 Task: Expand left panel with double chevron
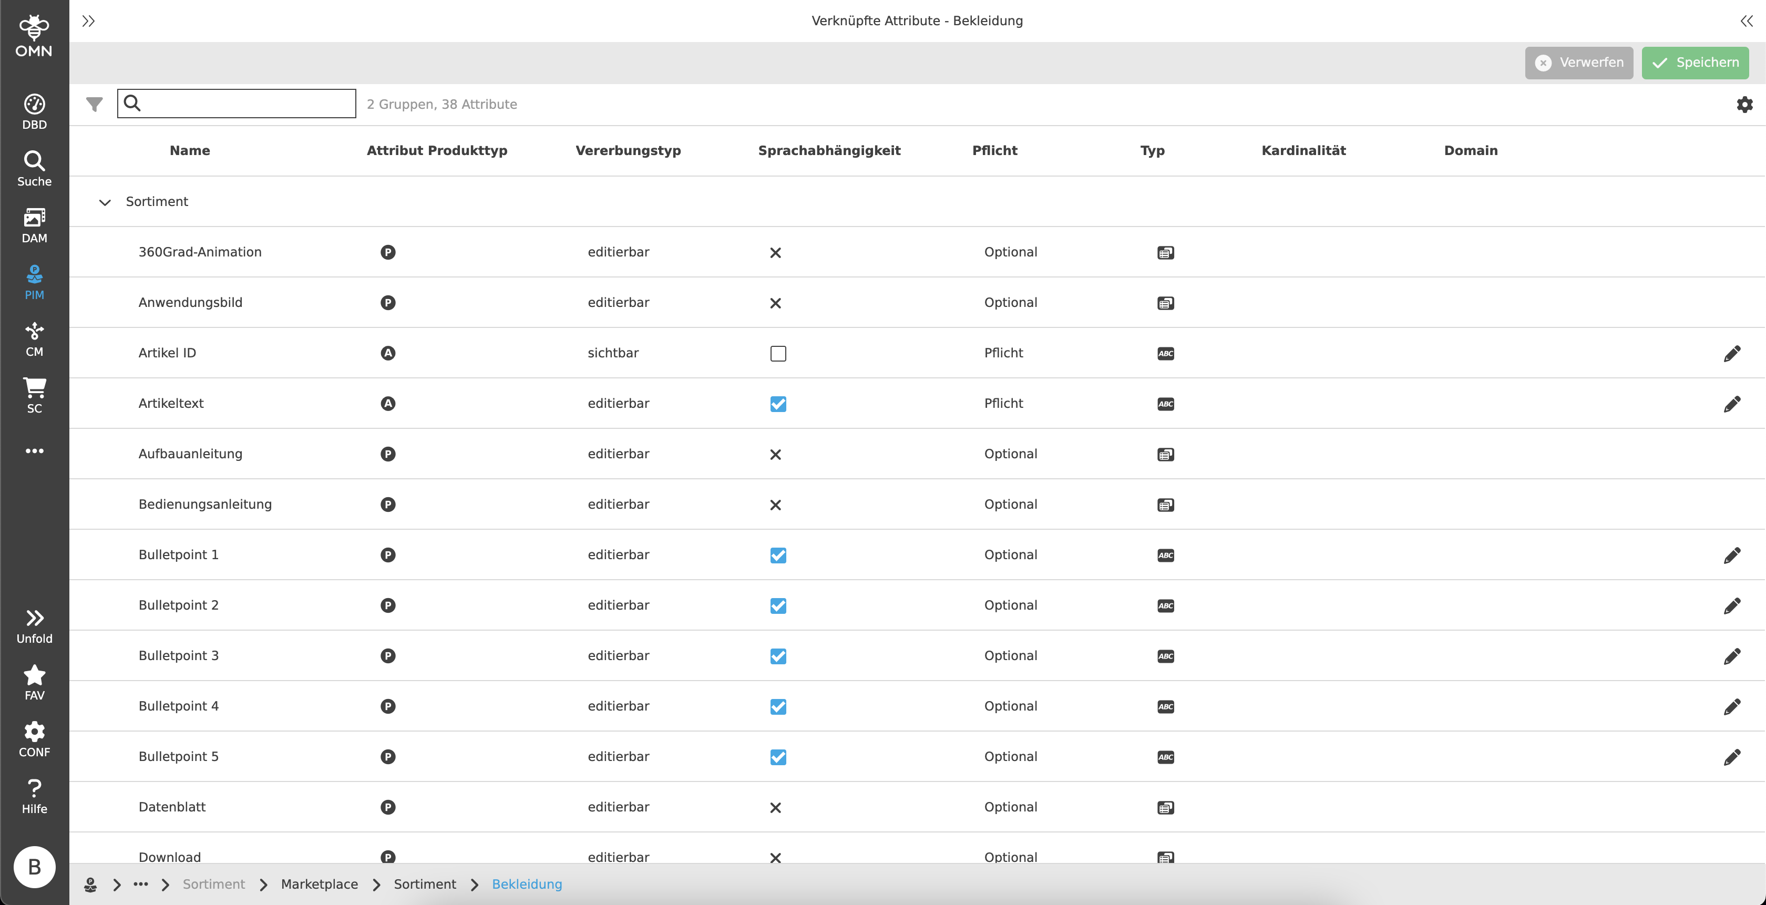tap(88, 21)
